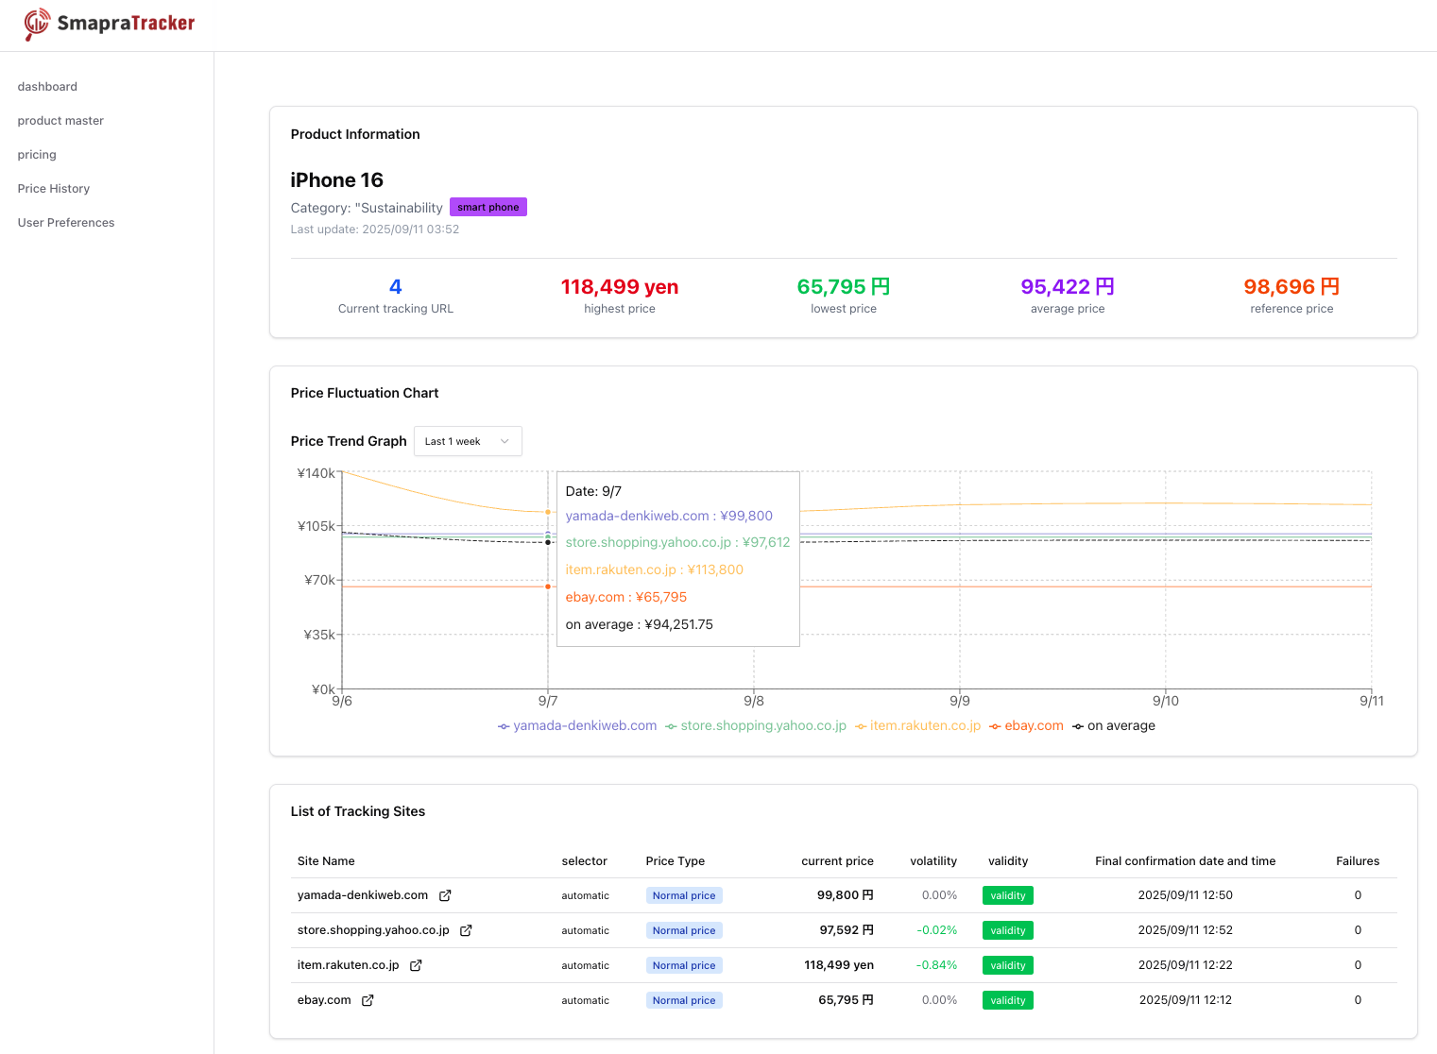The width and height of the screenshot is (1437, 1054).
Task: Open the pricing page
Action: pyautogui.click(x=37, y=154)
